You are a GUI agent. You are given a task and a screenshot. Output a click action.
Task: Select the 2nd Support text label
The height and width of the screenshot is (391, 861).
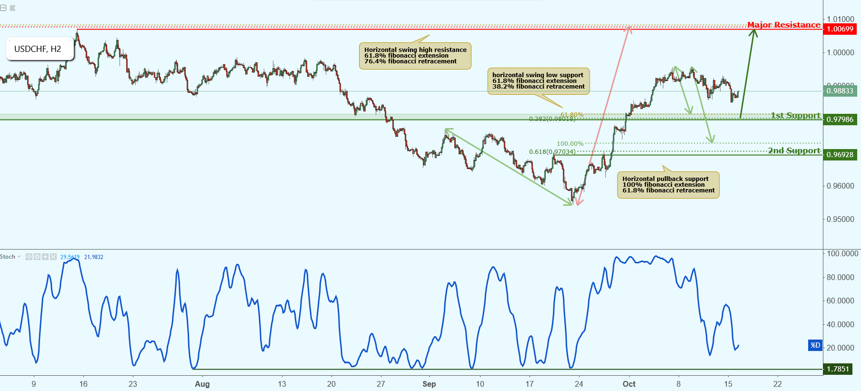tap(794, 150)
